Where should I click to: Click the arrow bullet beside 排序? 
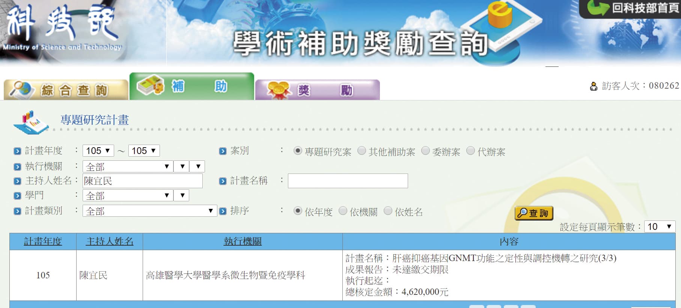click(x=223, y=211)
